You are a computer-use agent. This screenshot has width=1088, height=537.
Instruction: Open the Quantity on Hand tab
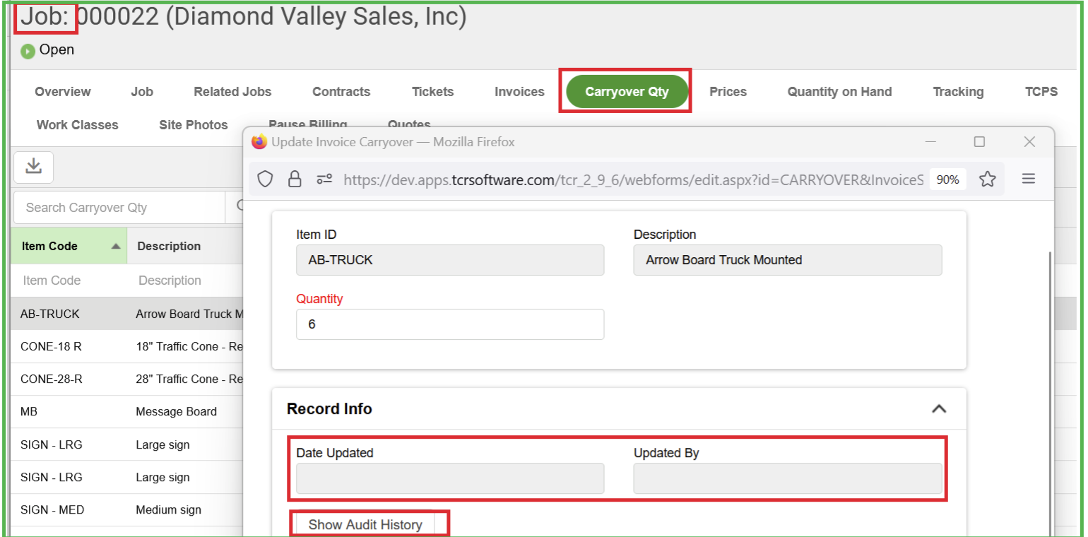tap(839, 92)
